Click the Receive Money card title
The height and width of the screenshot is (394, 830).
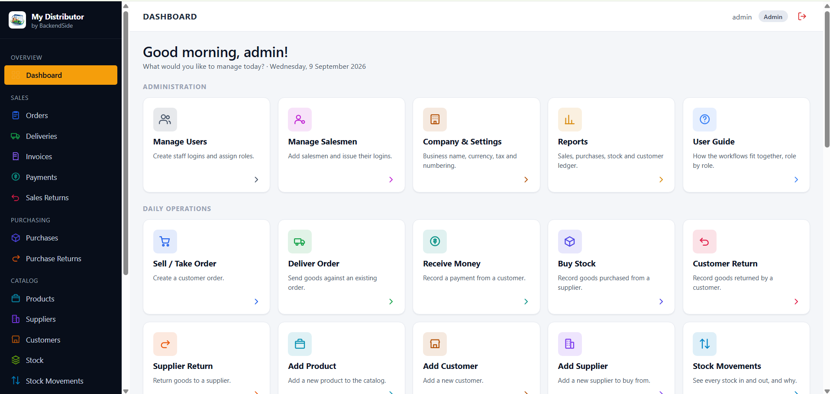452,264
